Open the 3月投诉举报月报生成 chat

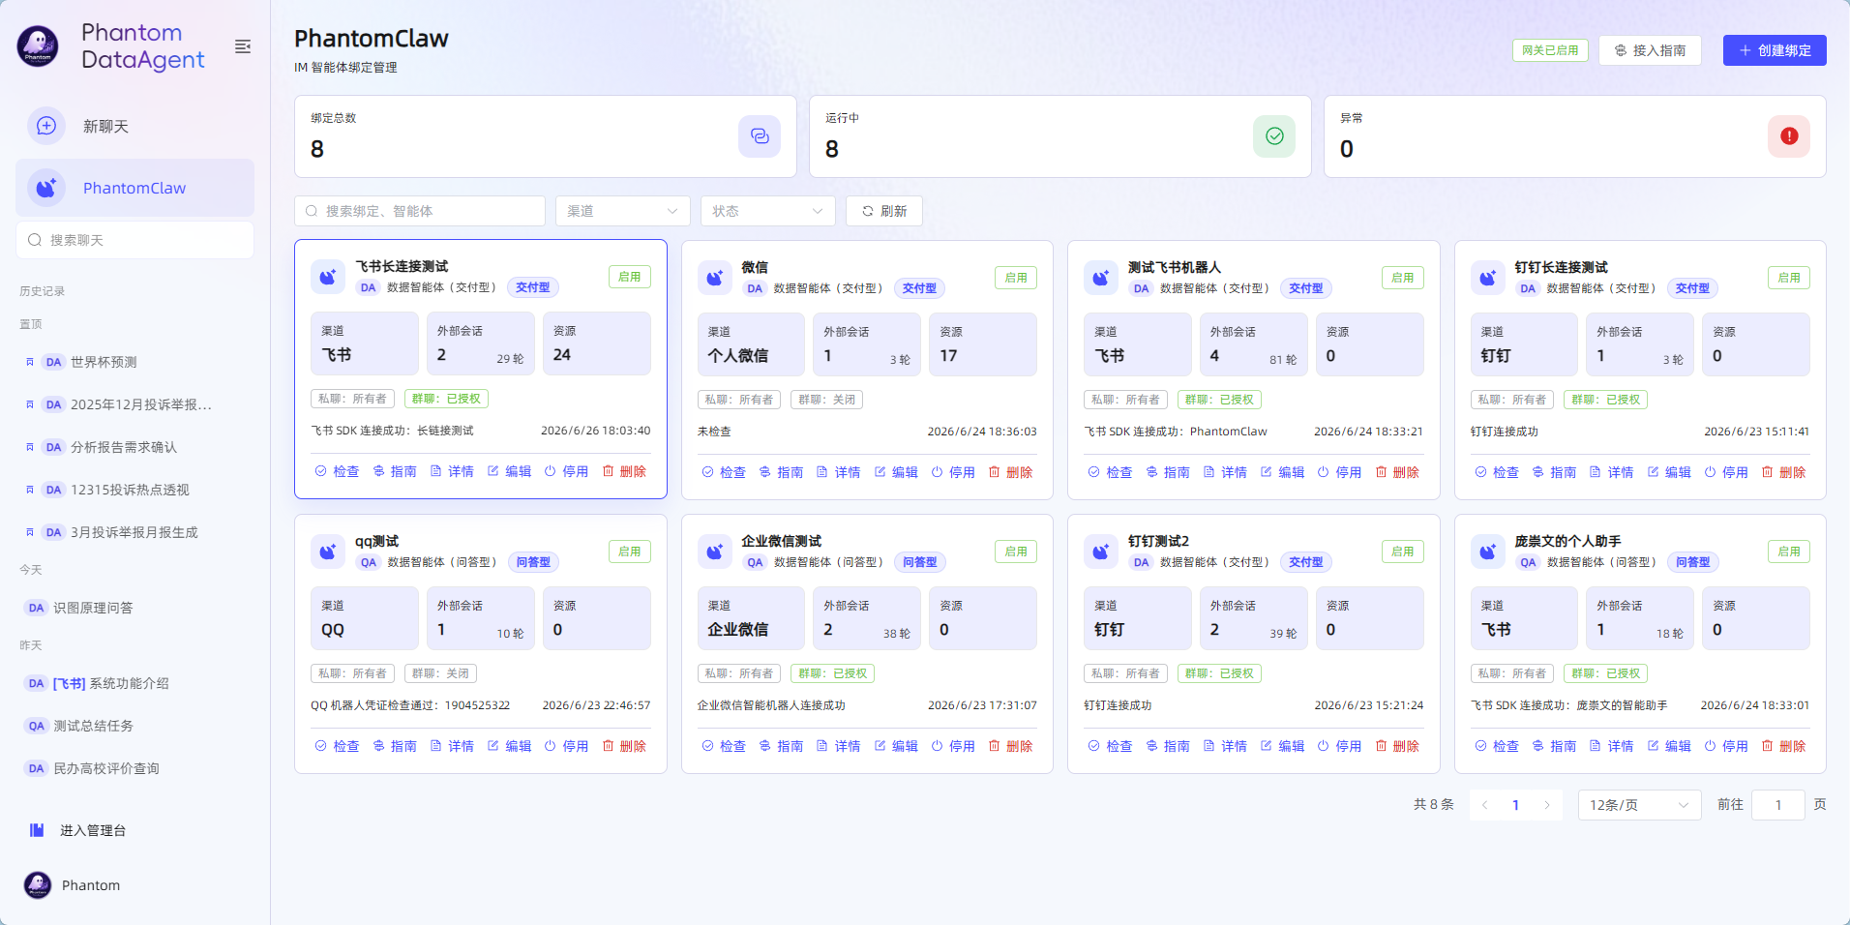134,532
